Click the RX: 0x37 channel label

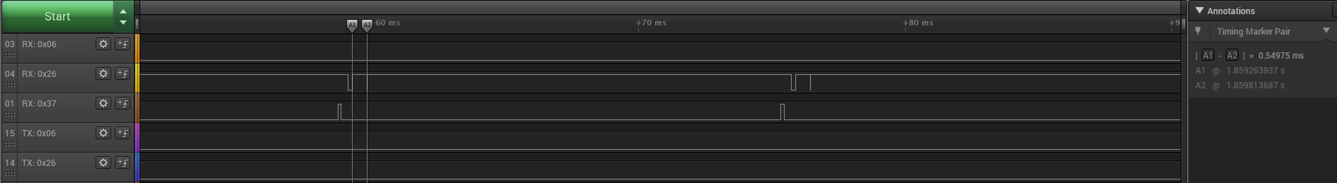click(x=39, y=104)
